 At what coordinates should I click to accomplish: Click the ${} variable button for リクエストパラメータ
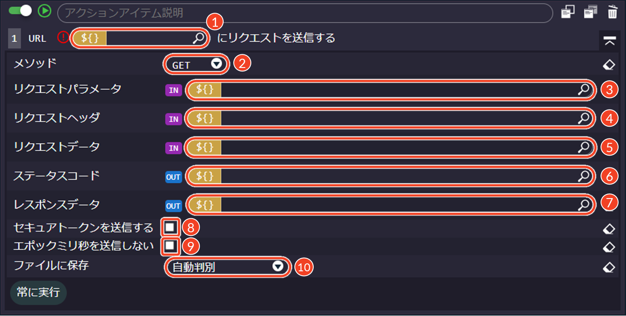(x=205, y=90)
